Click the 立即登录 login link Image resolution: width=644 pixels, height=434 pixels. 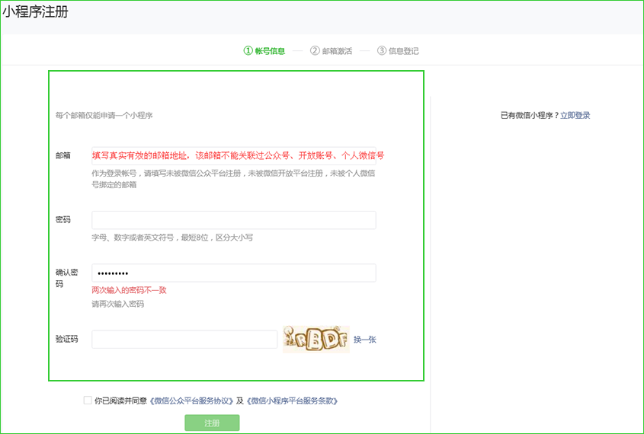click(x=575, y=116)
